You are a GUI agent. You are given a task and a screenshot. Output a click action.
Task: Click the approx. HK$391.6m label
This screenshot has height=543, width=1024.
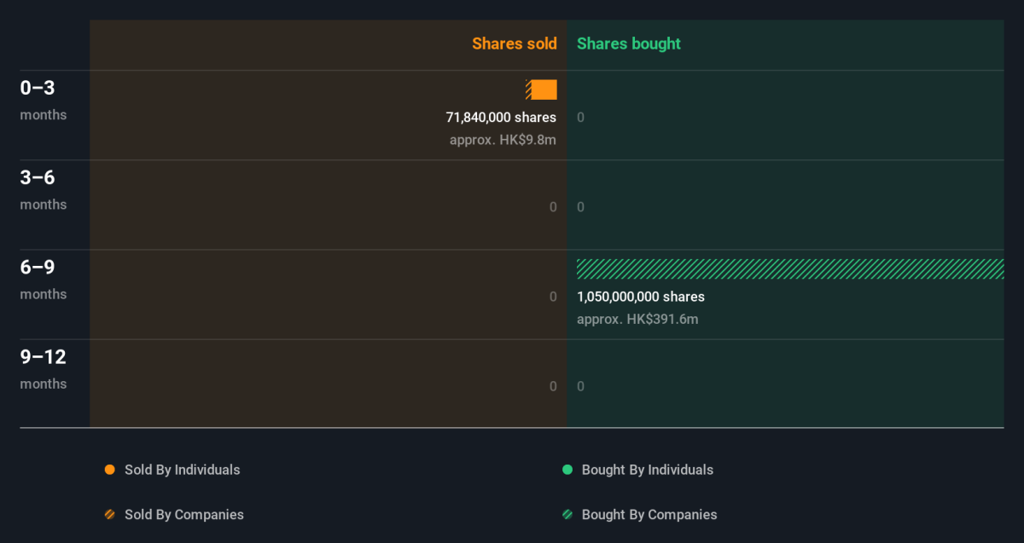[637, 320]
